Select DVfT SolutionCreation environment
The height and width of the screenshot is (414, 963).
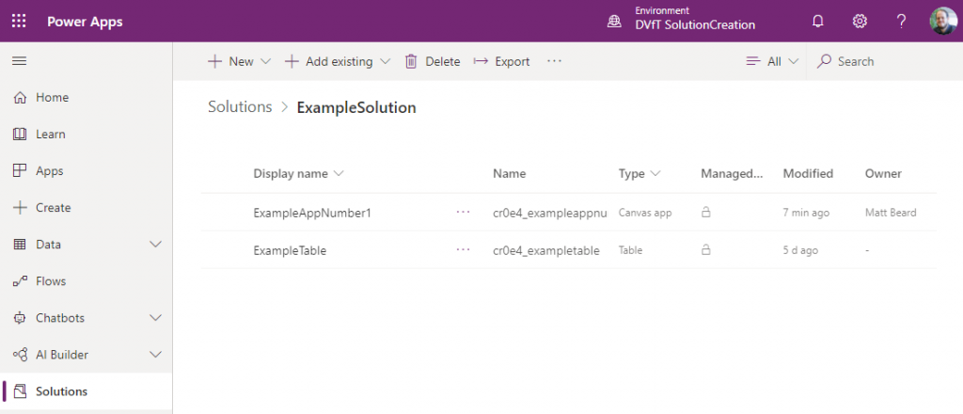[x=695, y=25]
